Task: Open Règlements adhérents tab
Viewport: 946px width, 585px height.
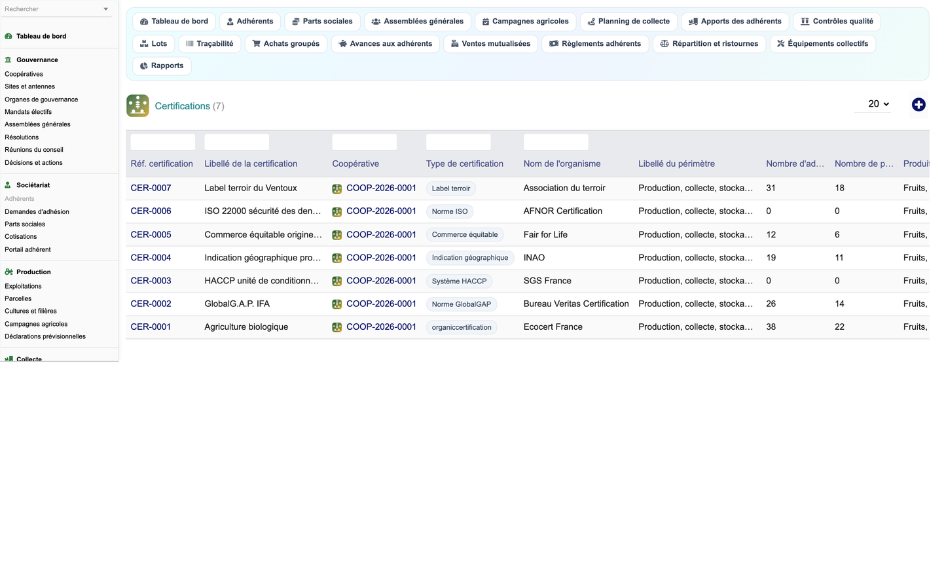Action: 595,44
